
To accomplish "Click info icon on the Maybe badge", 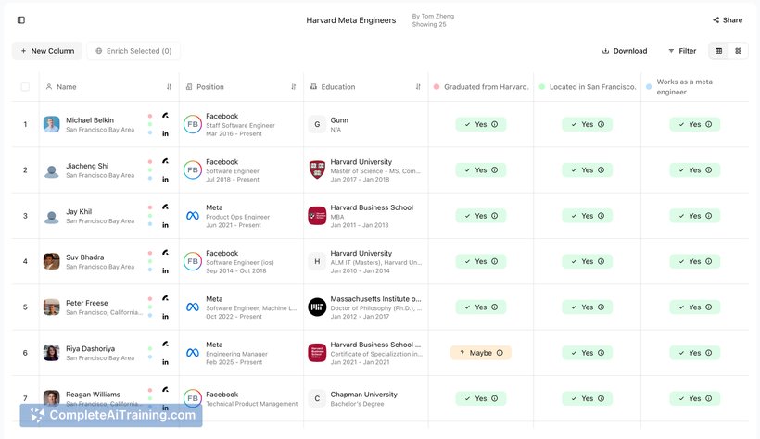I will [500, 353].
